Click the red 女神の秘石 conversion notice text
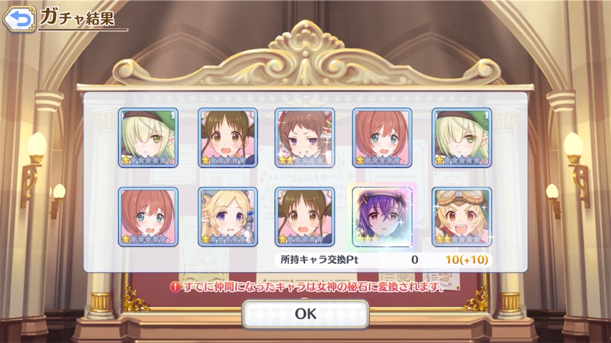Screen dimensions: 611x343 (314, 287)
